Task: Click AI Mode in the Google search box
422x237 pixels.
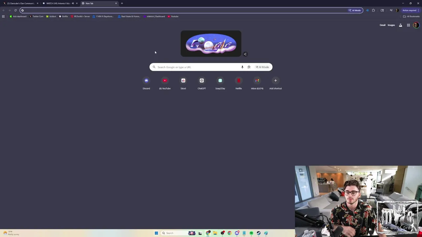Action: coord(262,67)
